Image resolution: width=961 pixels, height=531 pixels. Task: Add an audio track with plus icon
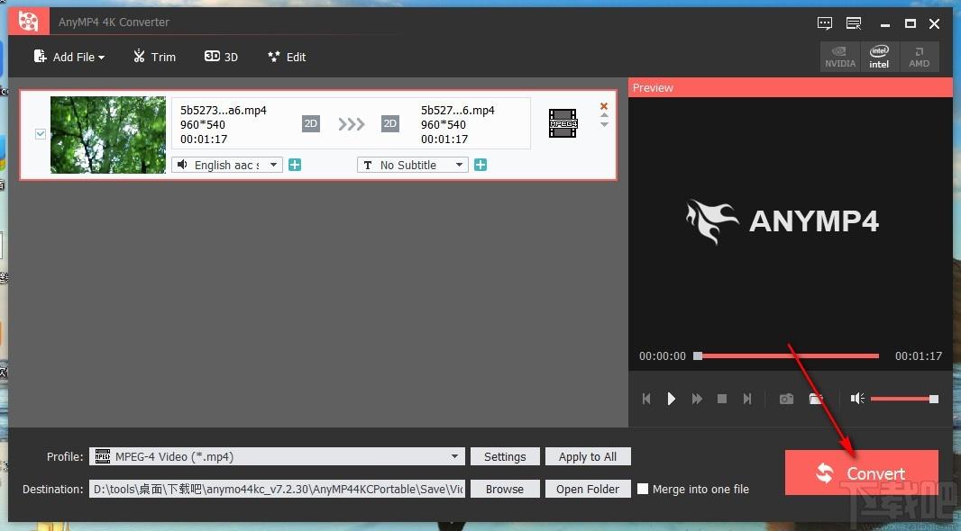point(295,165)
